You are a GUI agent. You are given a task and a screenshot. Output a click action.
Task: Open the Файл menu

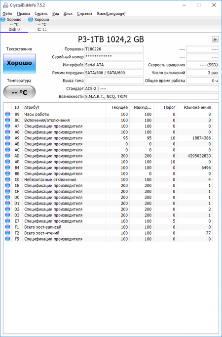[x=7, y=13]
